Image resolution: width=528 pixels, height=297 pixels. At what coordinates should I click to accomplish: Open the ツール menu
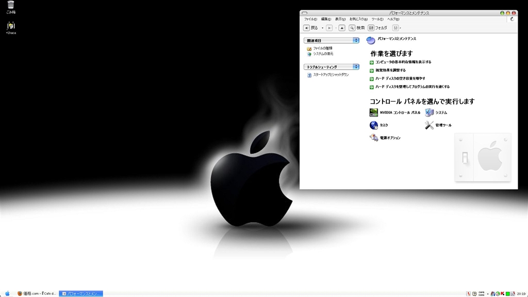(377, 19)
